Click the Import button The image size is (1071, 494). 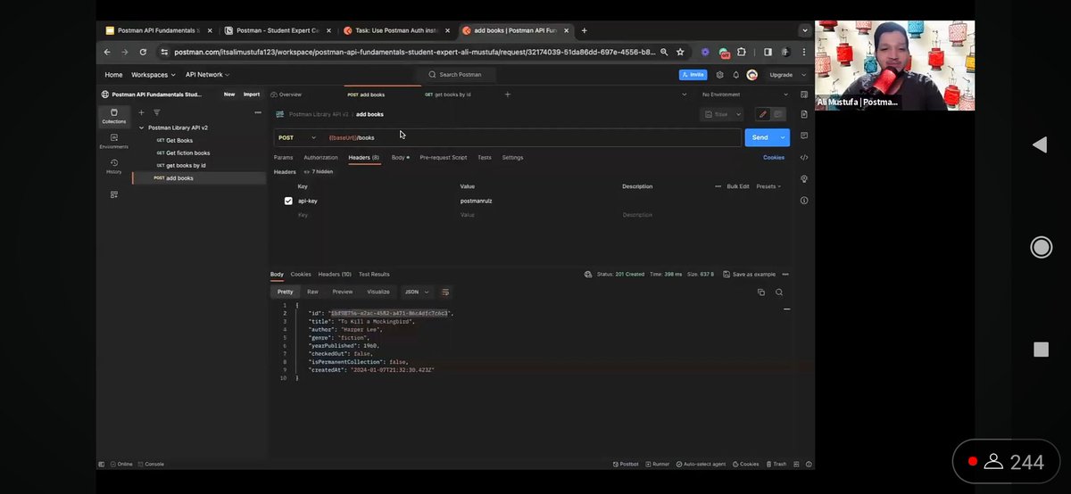252,94
